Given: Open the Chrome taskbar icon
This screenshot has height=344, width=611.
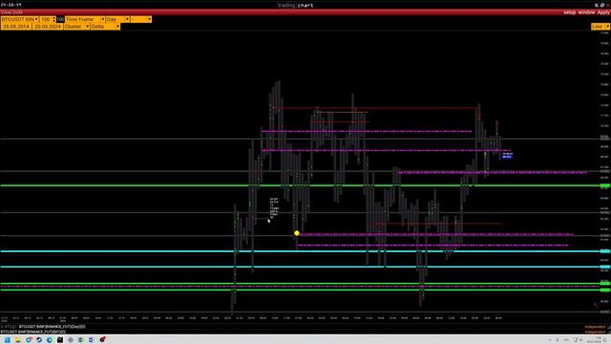Looking at the screenshot, I should pos(29,340).
